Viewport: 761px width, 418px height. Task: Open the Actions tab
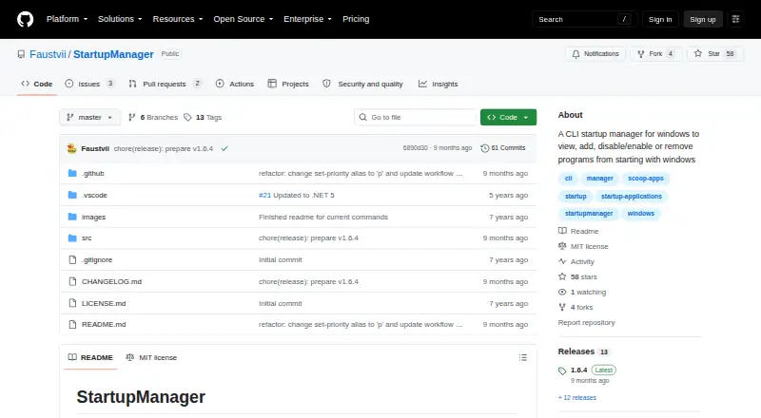[x=235, y=84]
